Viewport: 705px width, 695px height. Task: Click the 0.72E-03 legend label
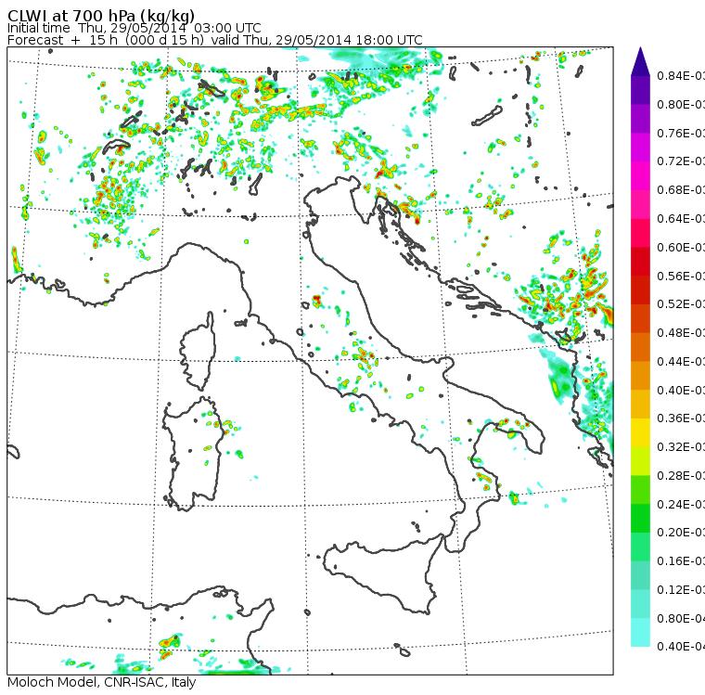[x=681, y=161]
